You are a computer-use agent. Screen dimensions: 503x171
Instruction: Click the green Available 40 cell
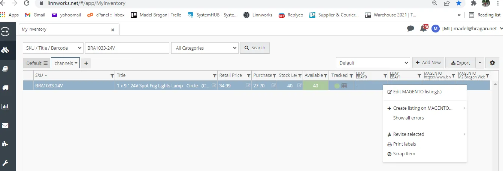click(x=316, y=85)
